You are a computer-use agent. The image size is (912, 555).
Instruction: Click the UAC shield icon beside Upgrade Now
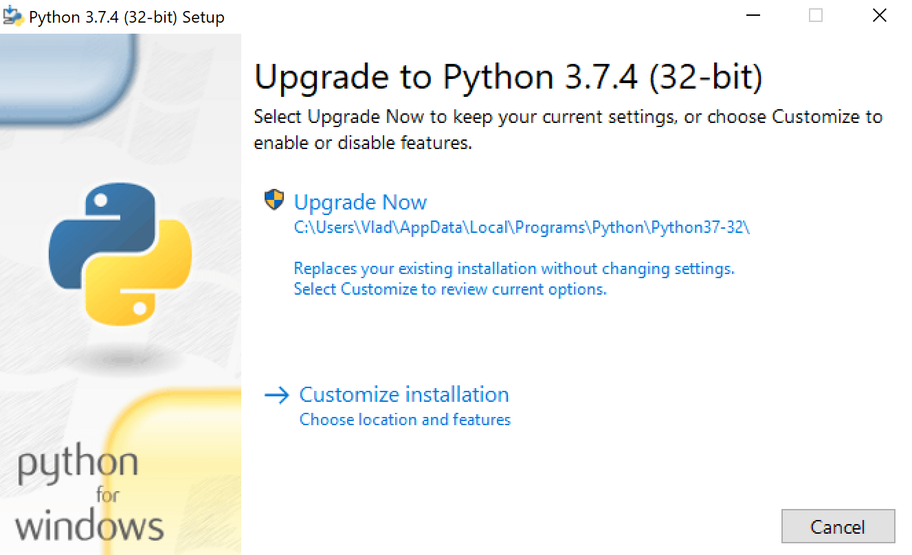point(274,200)
